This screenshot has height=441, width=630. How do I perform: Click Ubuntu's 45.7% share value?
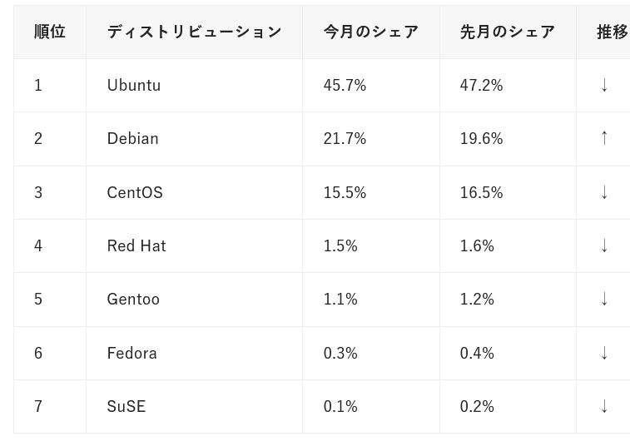click(x=345, y=85)
